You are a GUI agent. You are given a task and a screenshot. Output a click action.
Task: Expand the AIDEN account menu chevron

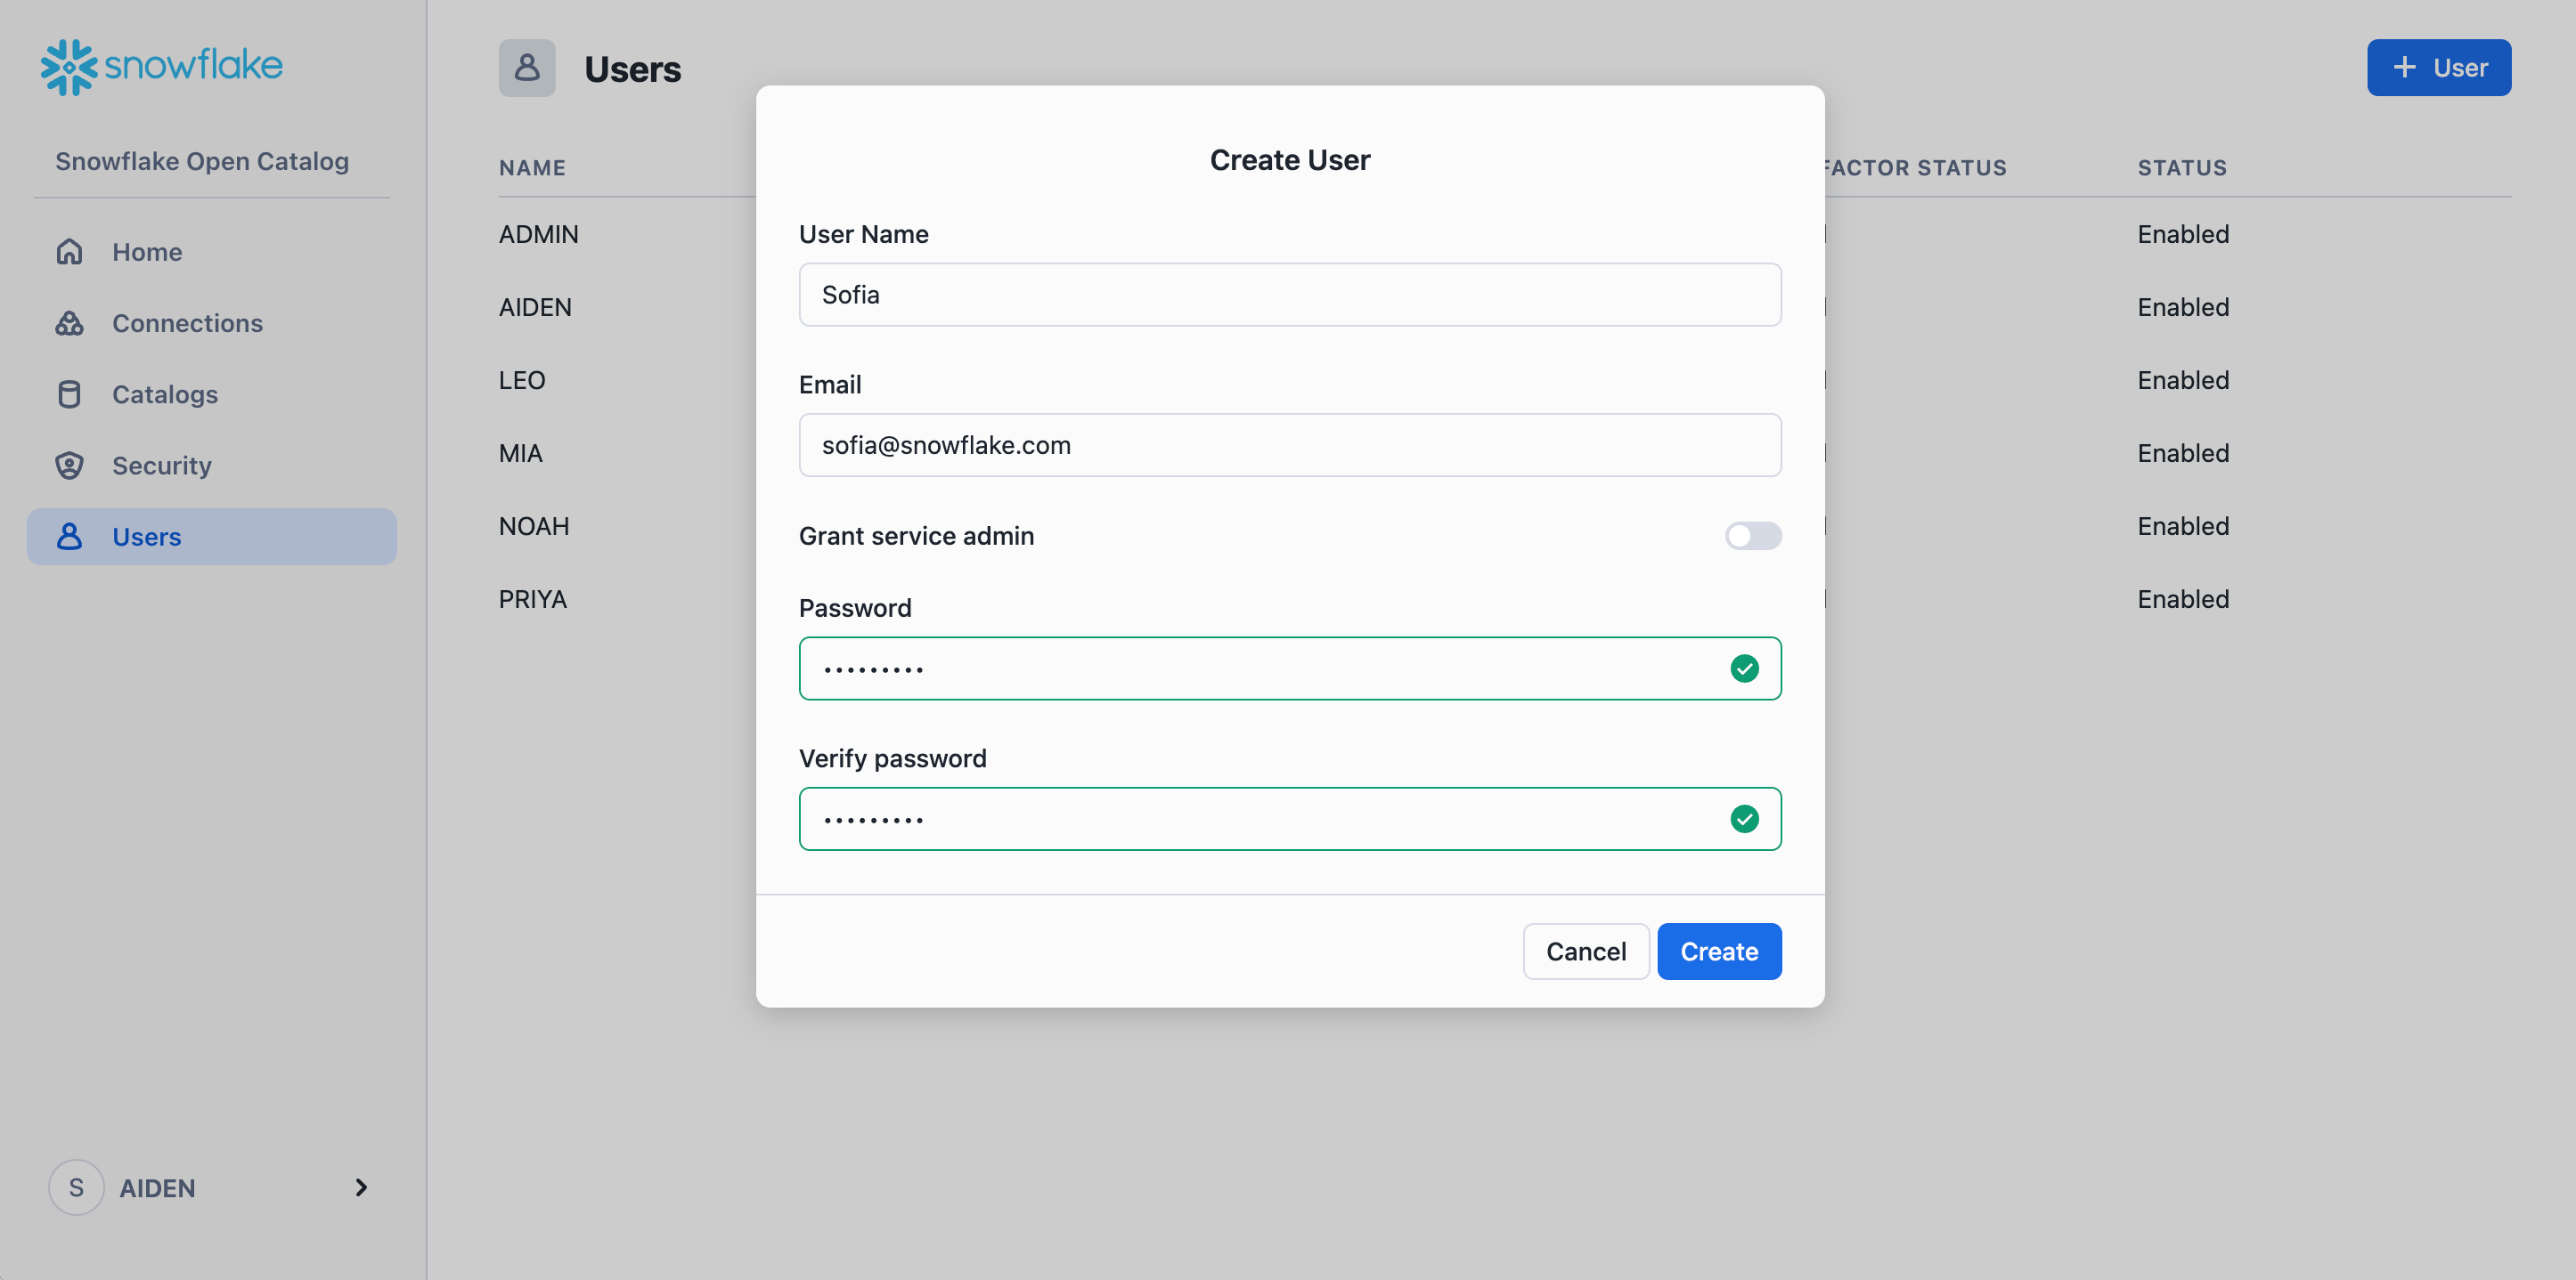360,1187
